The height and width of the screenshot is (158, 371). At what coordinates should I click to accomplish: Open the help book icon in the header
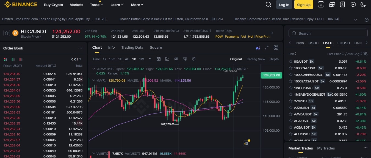click(342, 4)
